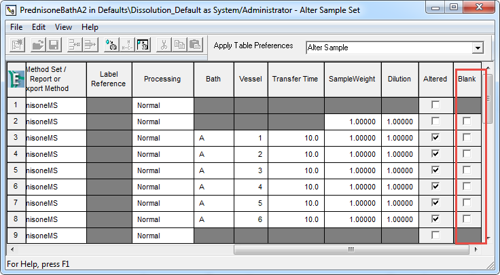Click Bath cell 'A' in row 7
Viewport: 500px width, 275px height.
[213, 203]
